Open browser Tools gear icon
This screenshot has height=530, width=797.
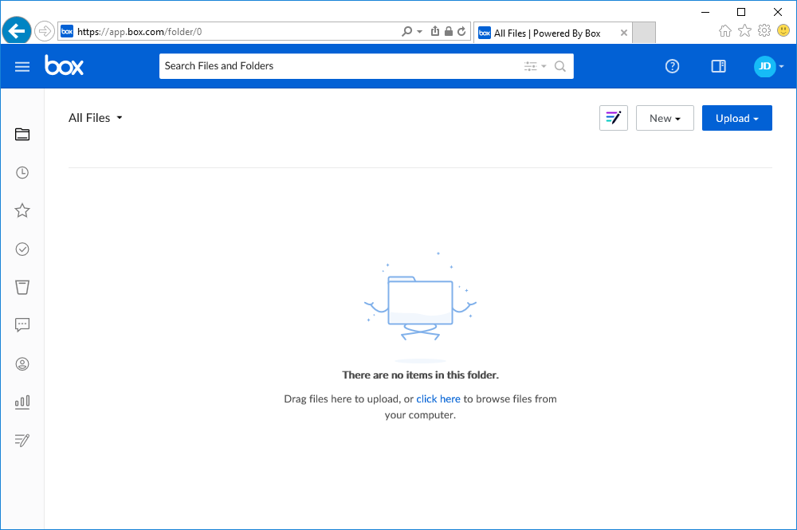pos(764,30)
